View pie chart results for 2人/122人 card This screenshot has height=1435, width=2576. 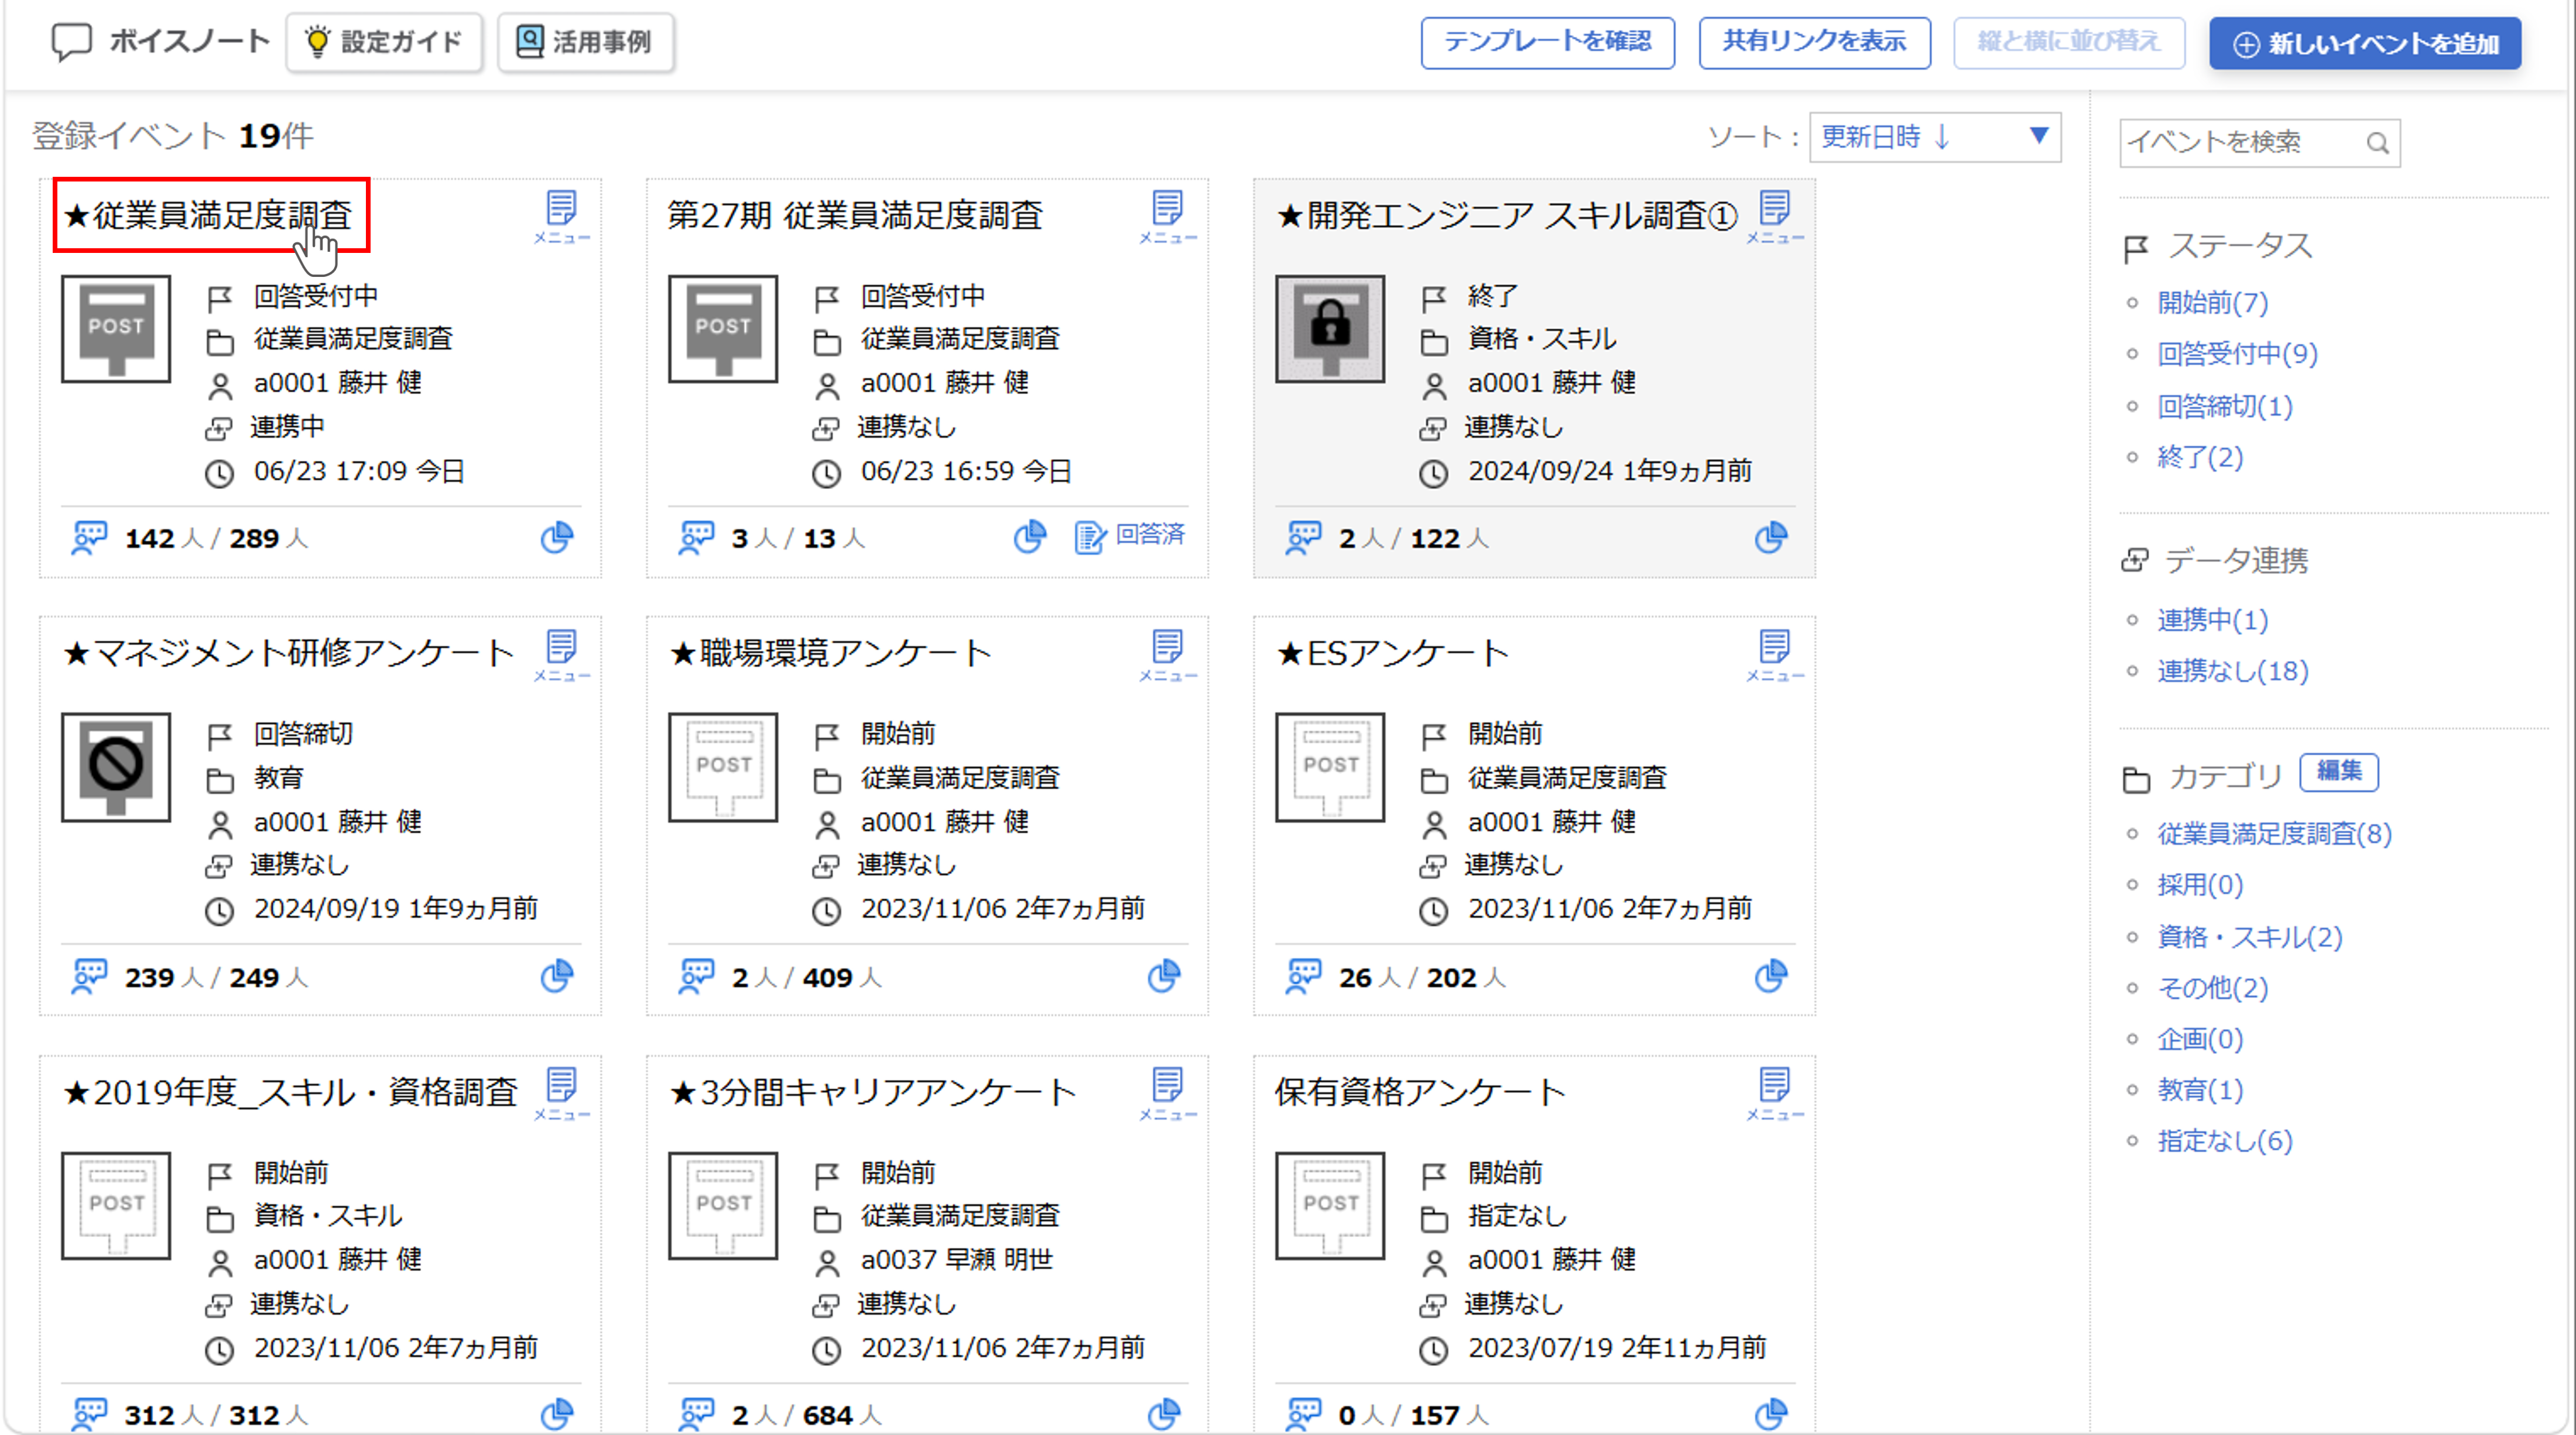1770,537
